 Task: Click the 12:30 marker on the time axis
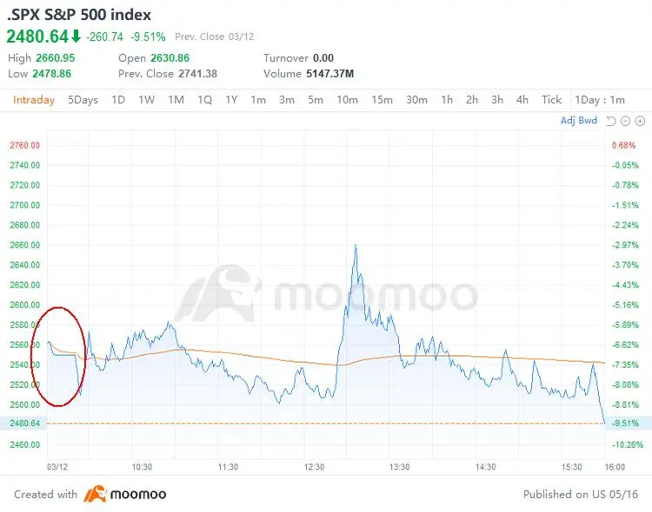pyautogui.click(x=315, y=467)
